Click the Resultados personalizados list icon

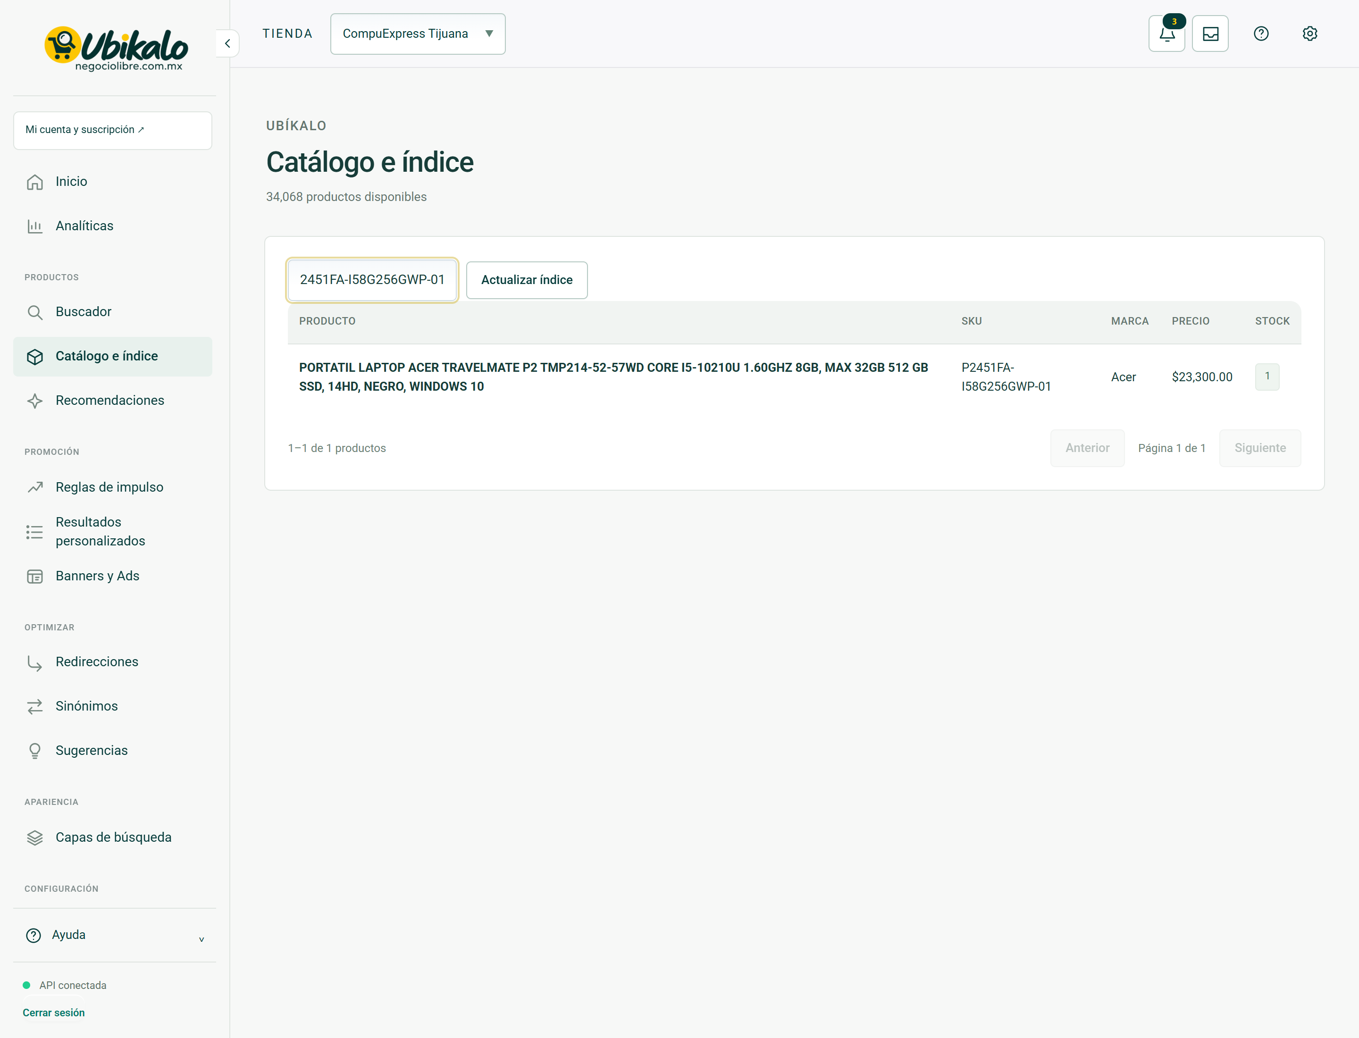[x=34, y=532]
